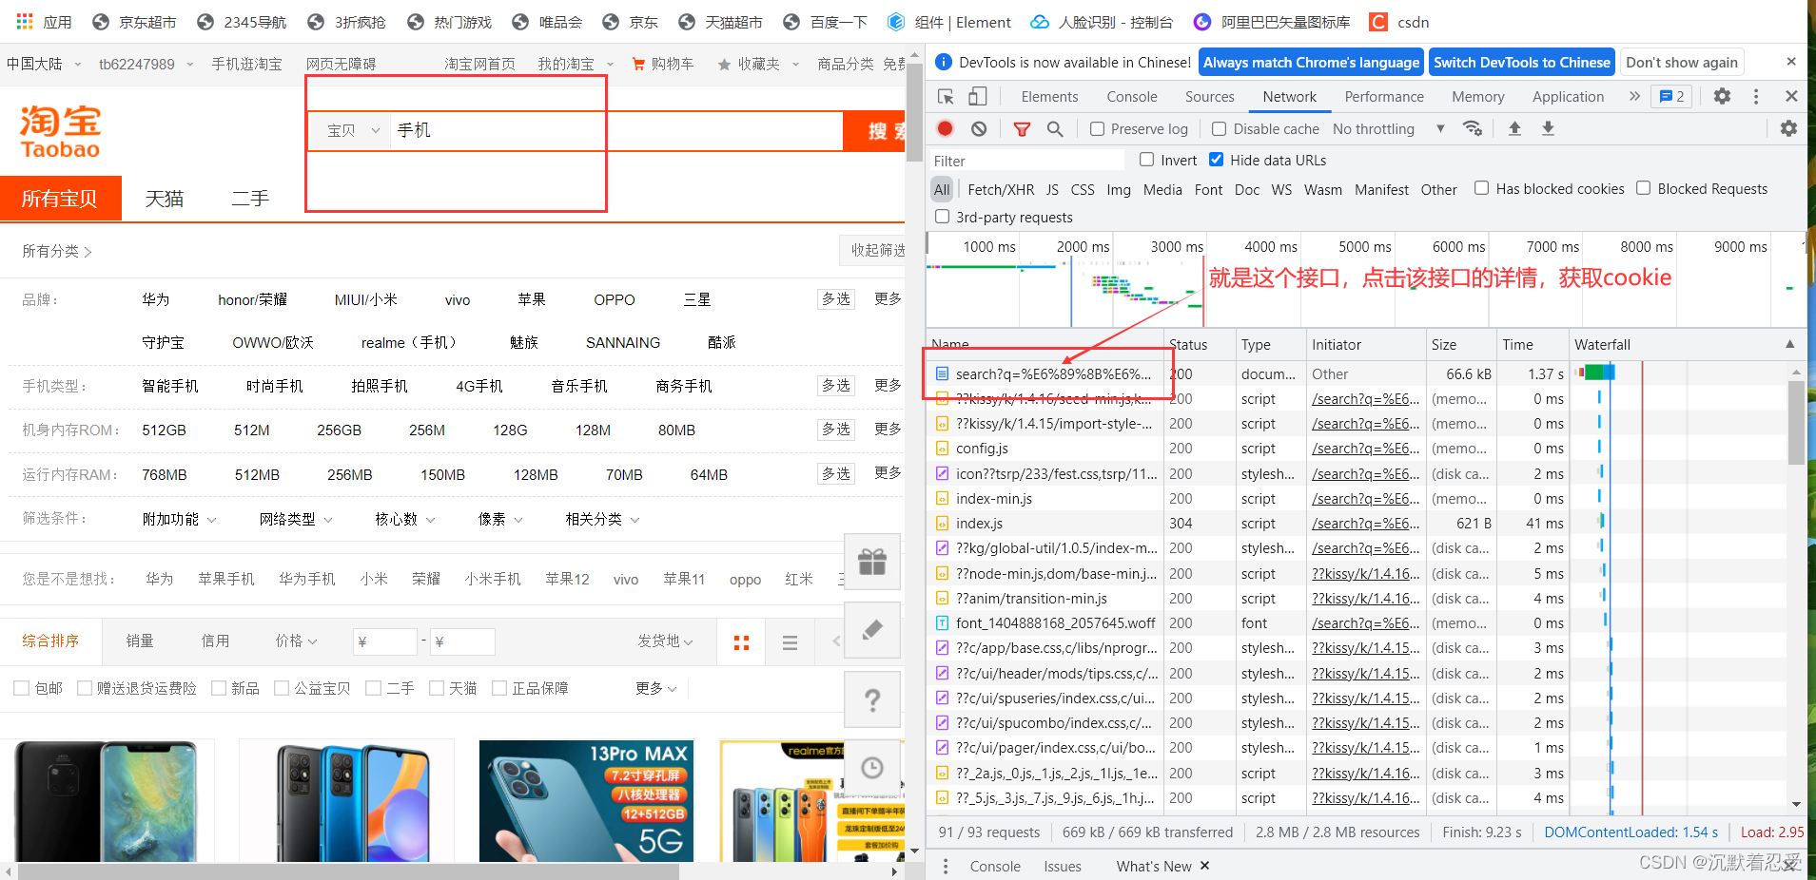Import a HAR file with the upload arrow
Screen dimensions: 1816x880
[x=1514, y=128]
